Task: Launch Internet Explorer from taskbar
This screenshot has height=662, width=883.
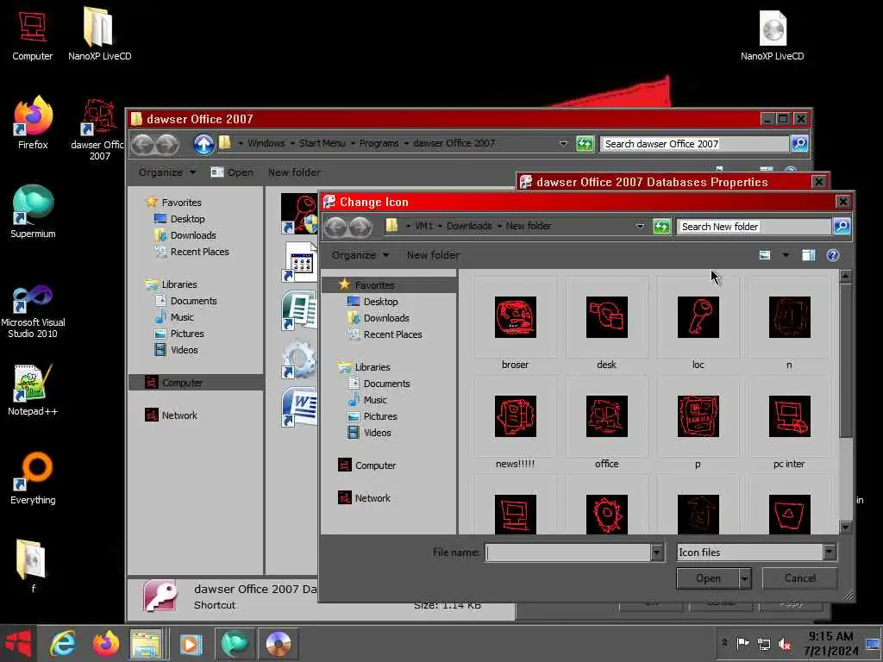Action: (62, 644)
